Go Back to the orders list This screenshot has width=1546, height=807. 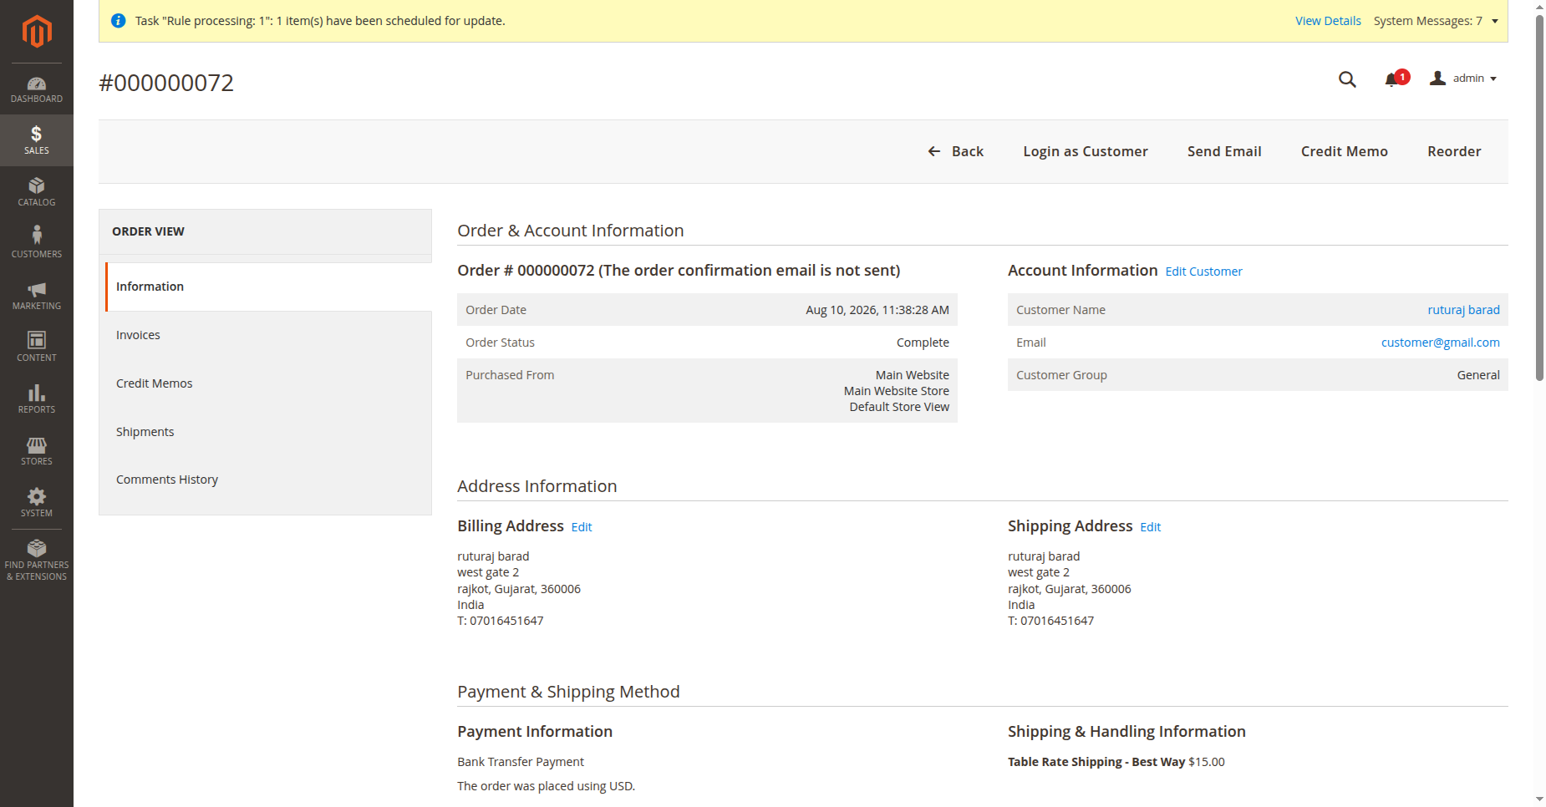[955, 151]
